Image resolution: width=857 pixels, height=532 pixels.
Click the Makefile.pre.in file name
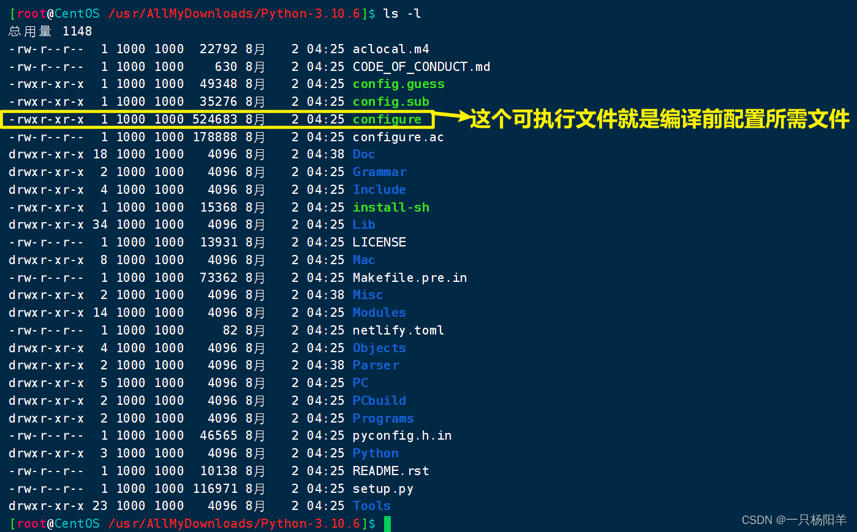[410, 278]
